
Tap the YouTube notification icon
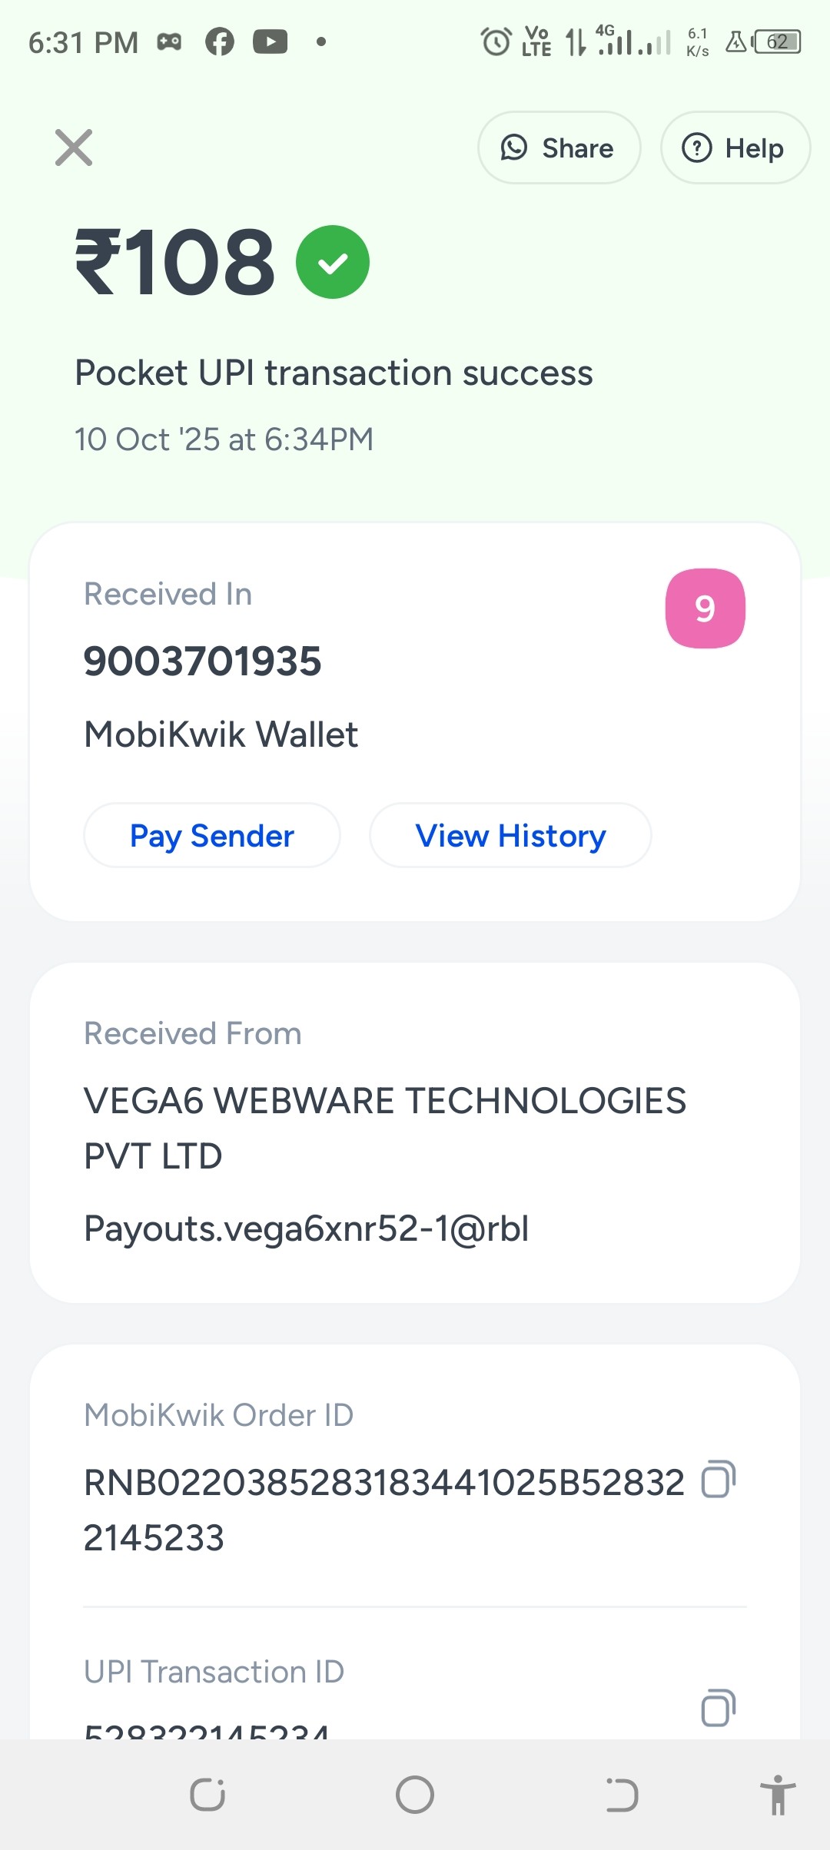tap(271, 41)
